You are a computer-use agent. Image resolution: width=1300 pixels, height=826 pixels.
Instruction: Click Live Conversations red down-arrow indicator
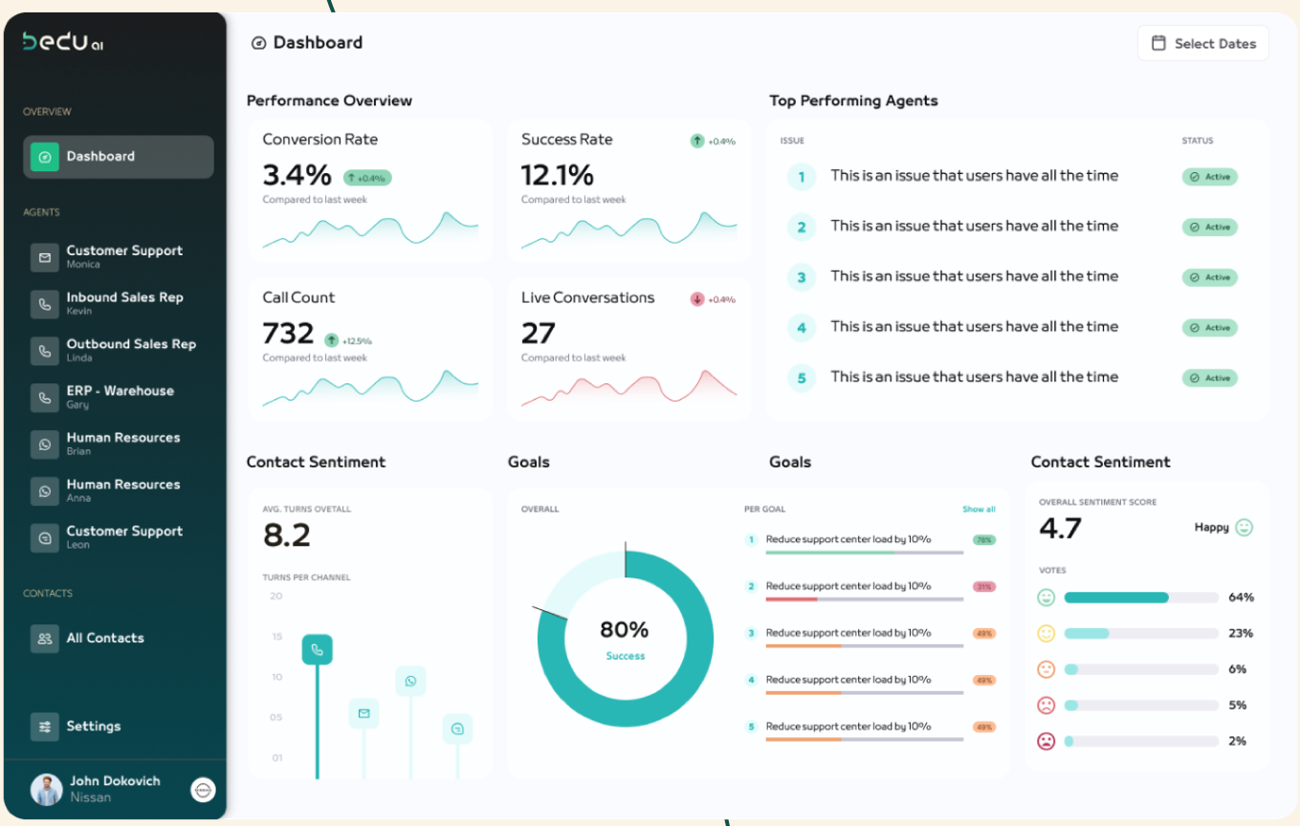[x=697, y=299]
